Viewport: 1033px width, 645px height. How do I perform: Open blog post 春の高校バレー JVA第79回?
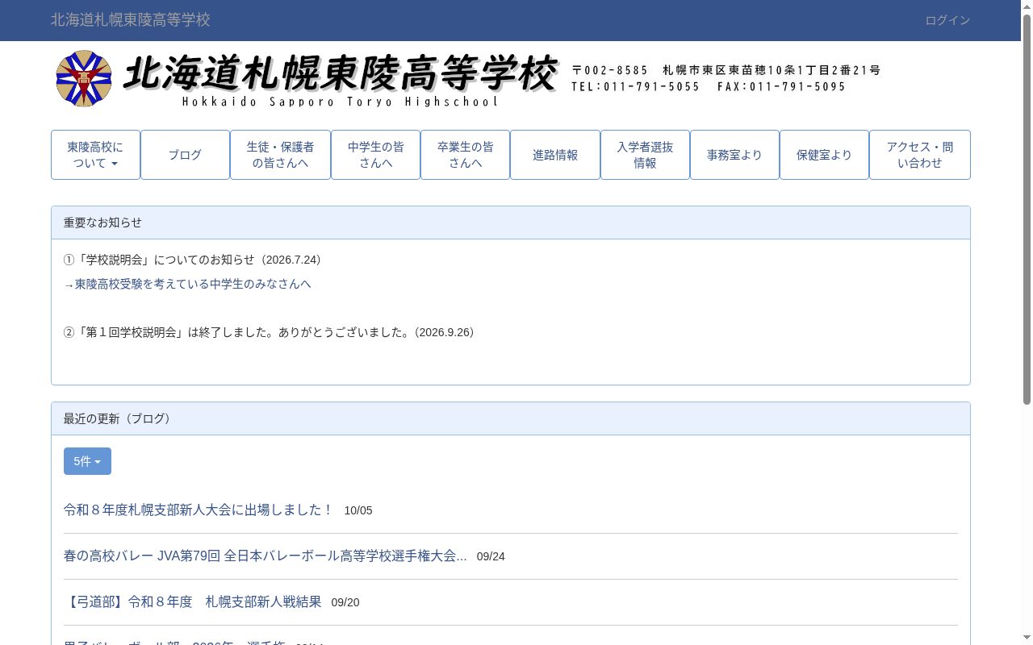[266, 556]
